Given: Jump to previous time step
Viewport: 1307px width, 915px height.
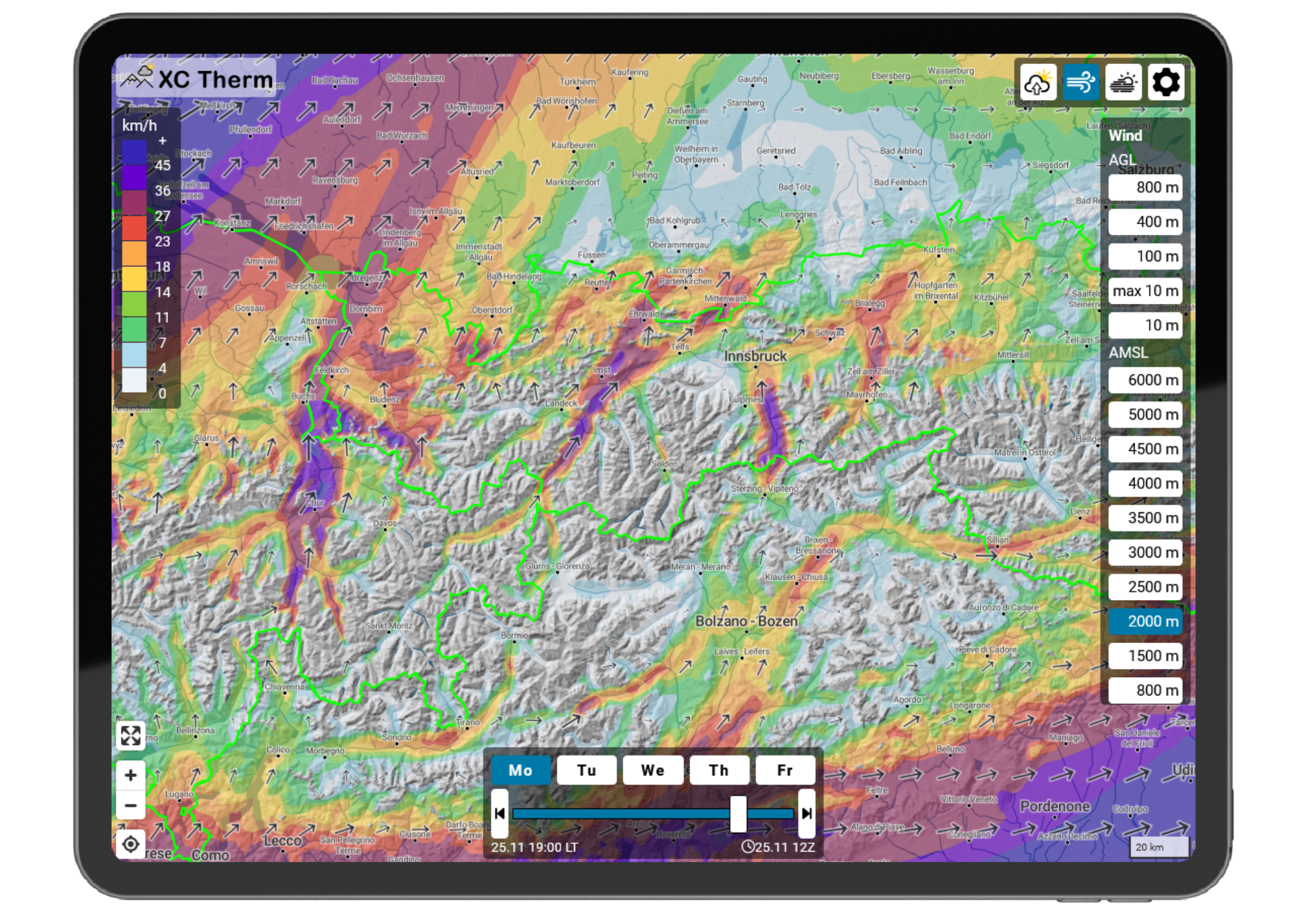Looking at the screenshot, I should (500, 813).
